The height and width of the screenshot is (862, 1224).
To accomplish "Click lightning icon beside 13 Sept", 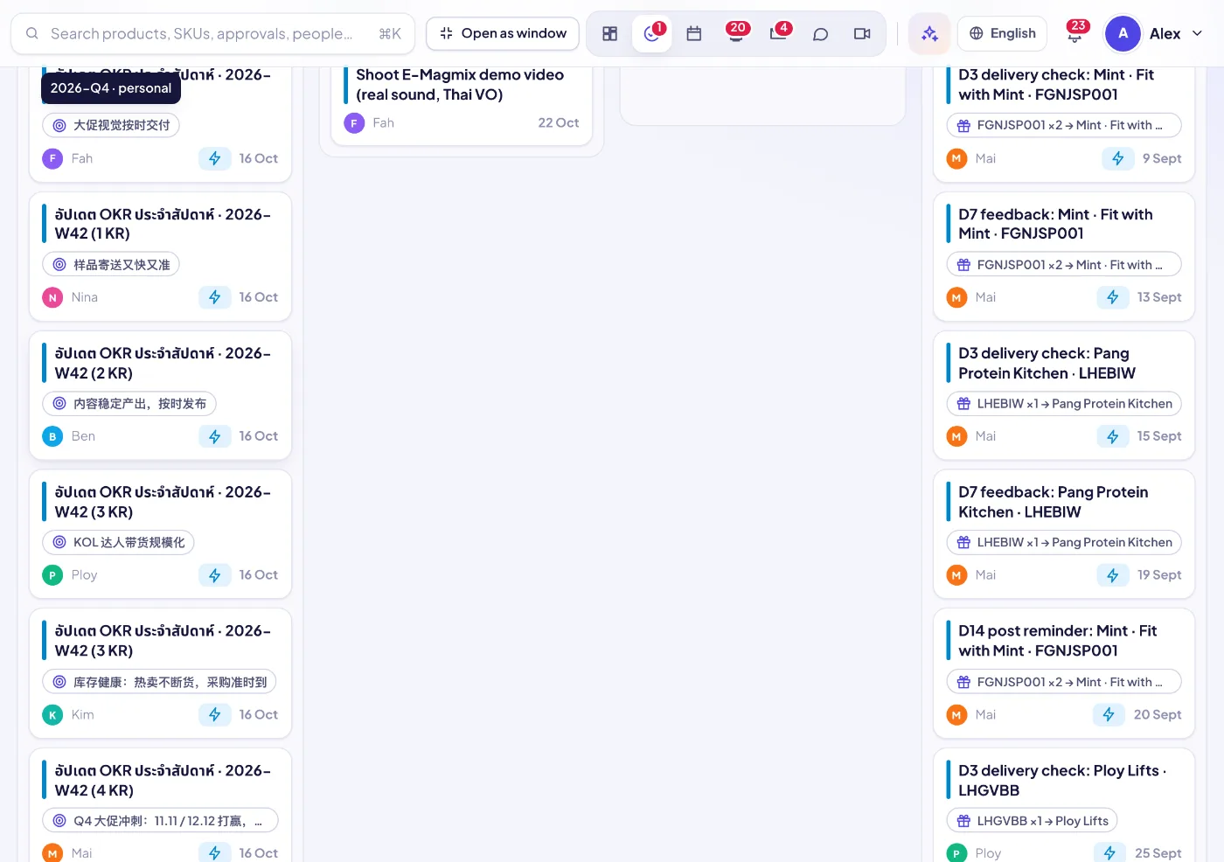I will [x=1112, y=297].
